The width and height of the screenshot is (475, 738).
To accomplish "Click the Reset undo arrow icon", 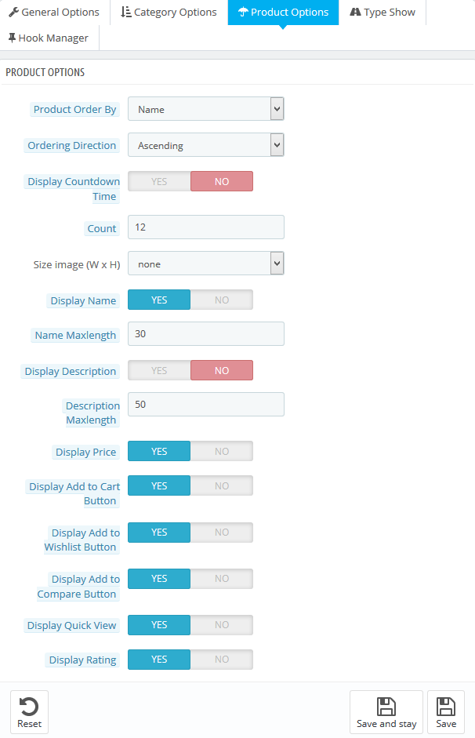I will click(29, 706).
